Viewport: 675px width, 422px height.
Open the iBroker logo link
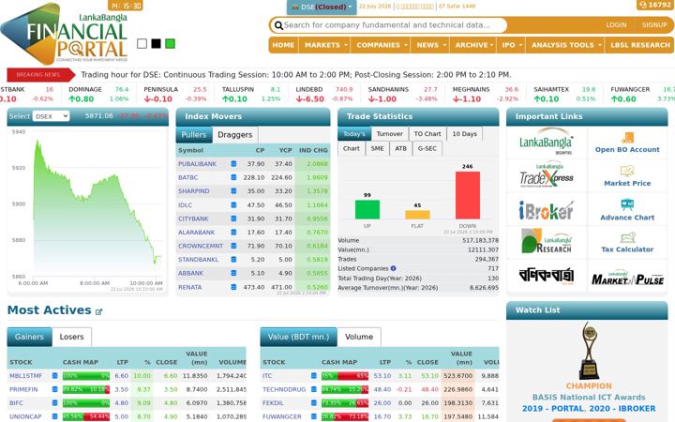coord(547,210)
